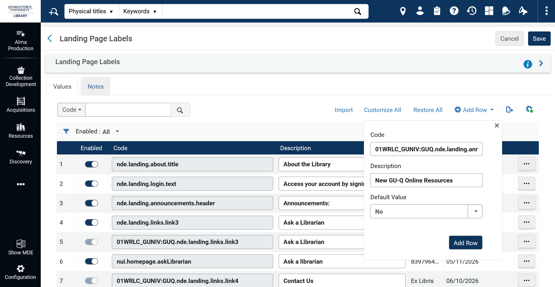Click the export list icon
This screenshot has height=287, width=555.
pyautogui.click(x=509, y=110)
